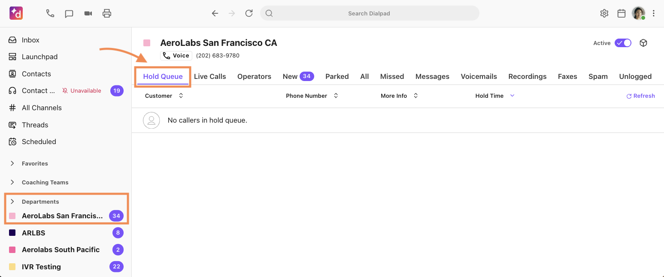
Task: Switch to Voicemails tab
Action: point(479,76)
